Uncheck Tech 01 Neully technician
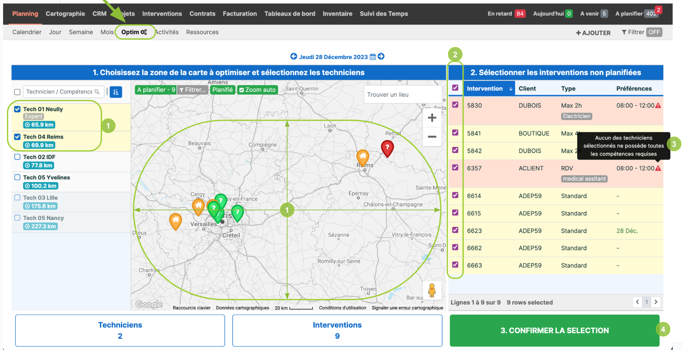The width and height of the screenshot is (683, 350). point(17,109)
